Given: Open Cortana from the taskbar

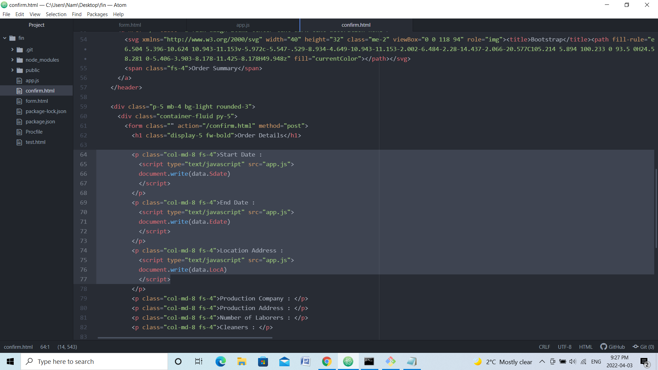Looking at the screenshot, I should click(x=178, y=361).
